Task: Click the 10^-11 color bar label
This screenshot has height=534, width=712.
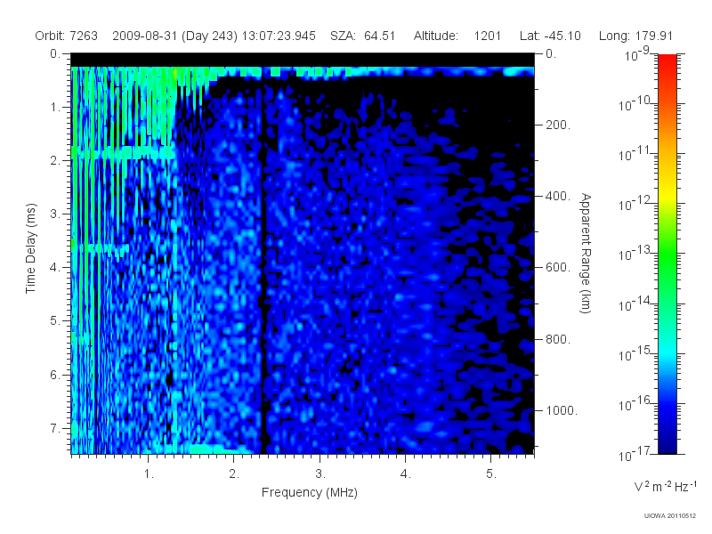Action: pyautogui.click(x=635, y=154)
